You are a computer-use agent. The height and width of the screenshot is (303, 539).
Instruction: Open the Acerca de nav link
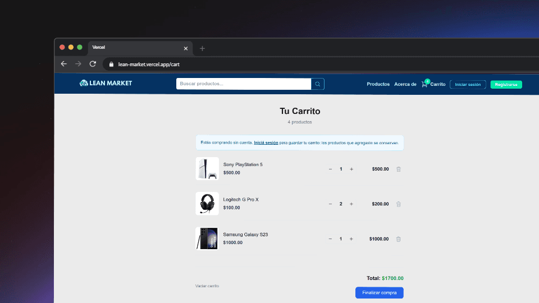tap(405, 84)
